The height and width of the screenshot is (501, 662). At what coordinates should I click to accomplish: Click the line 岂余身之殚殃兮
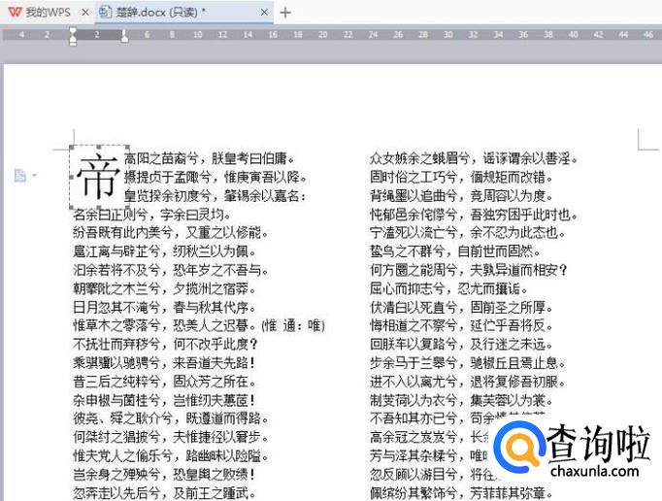tap(116, 475)
